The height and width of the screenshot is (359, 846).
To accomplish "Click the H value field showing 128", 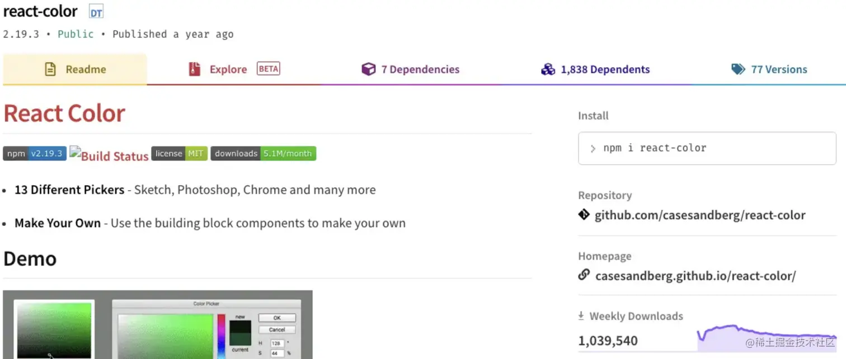I will tap(277, 343).
